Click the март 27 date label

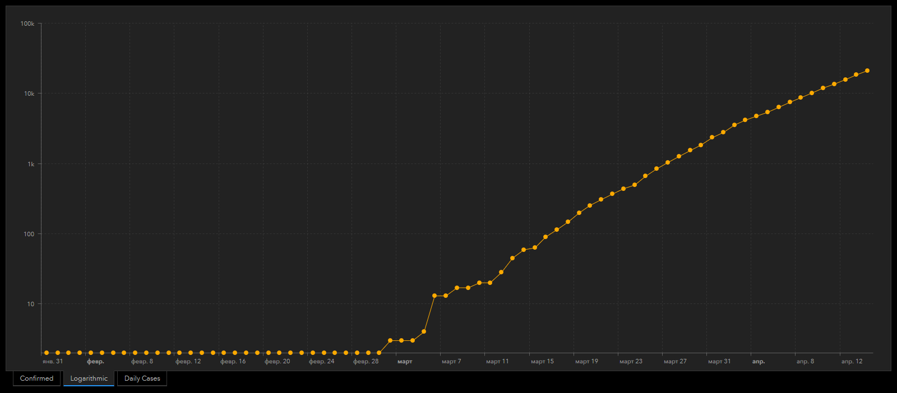click(675, 362)
